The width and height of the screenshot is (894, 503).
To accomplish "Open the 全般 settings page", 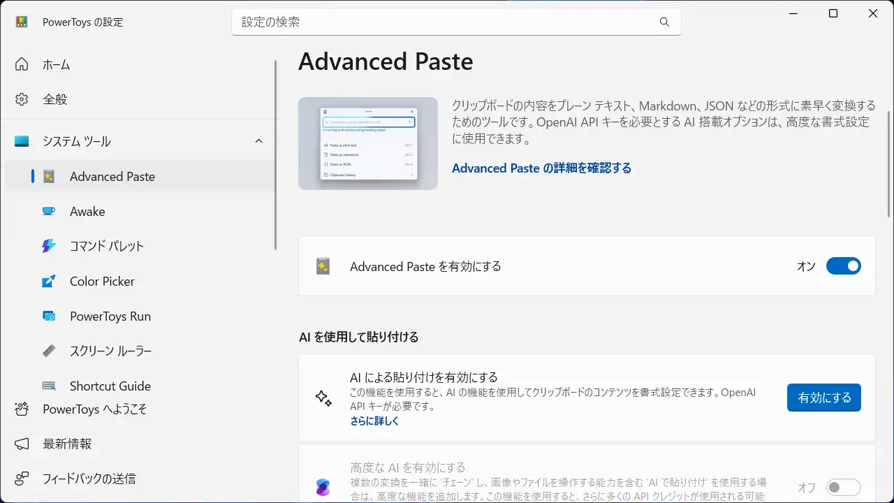I will (x=55, y=99).
